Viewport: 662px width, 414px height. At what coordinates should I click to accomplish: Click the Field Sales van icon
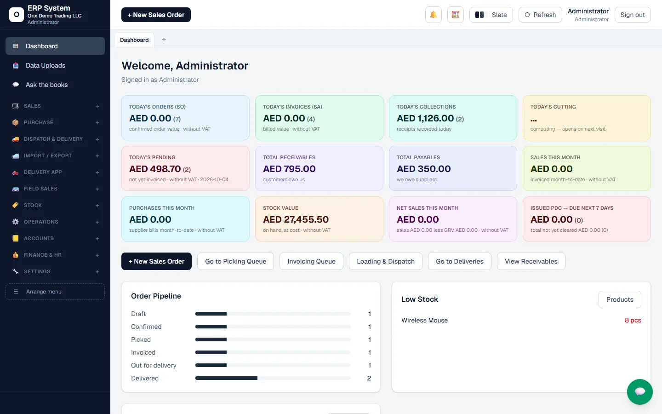(x=16, y=189)
